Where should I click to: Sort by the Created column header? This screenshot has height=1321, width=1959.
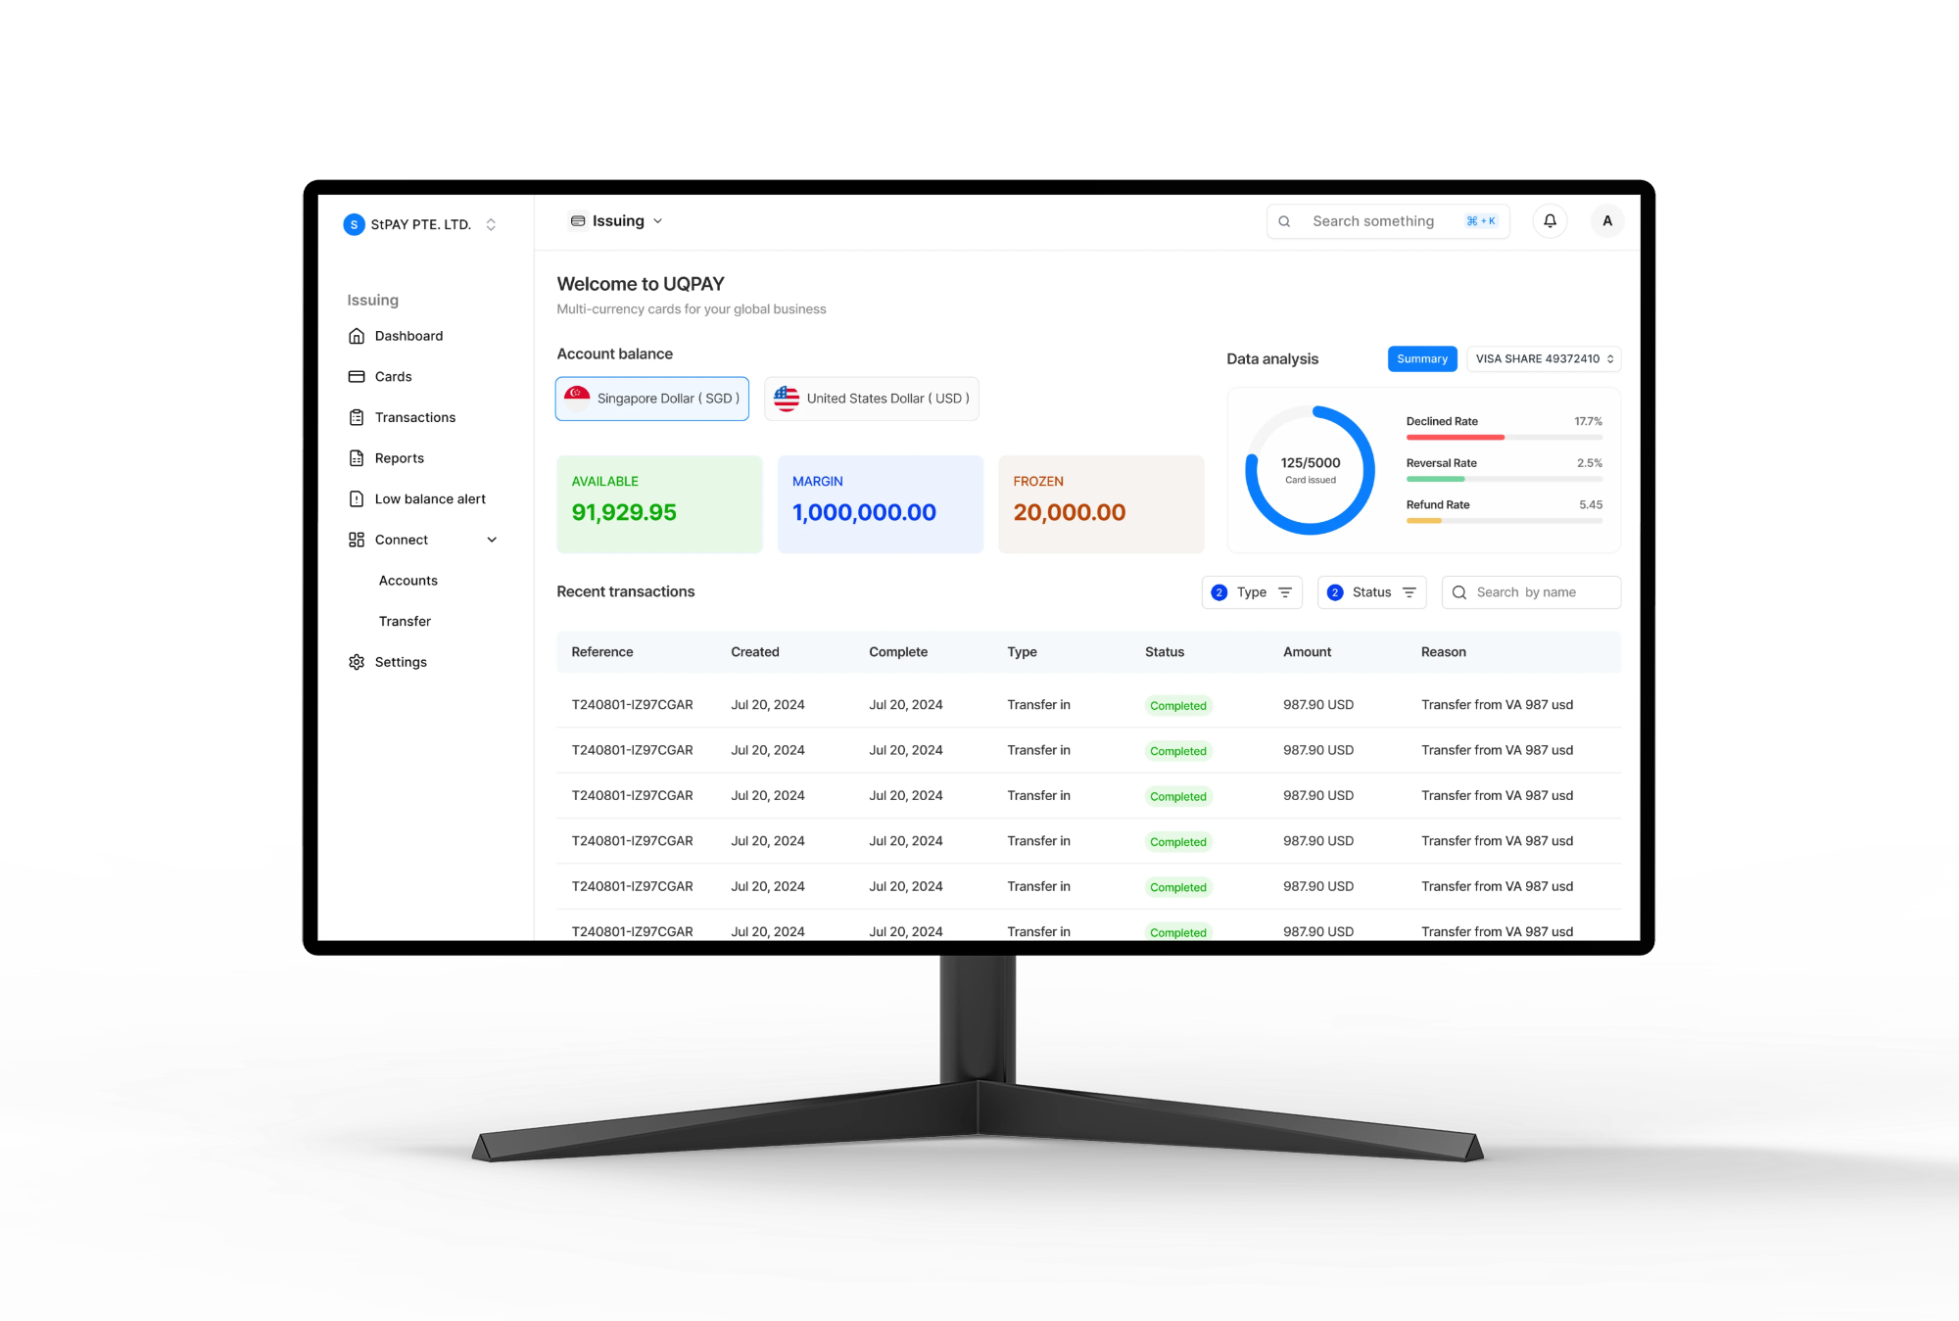[755, 652]
